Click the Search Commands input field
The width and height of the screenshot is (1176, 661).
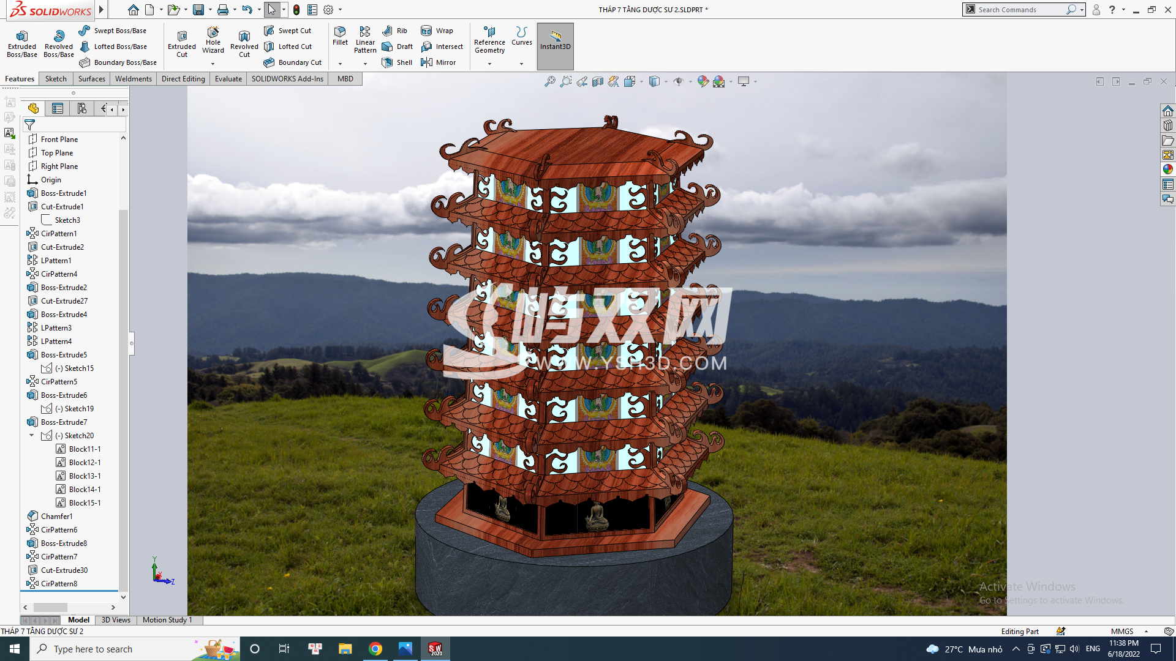pos(1019,10)
